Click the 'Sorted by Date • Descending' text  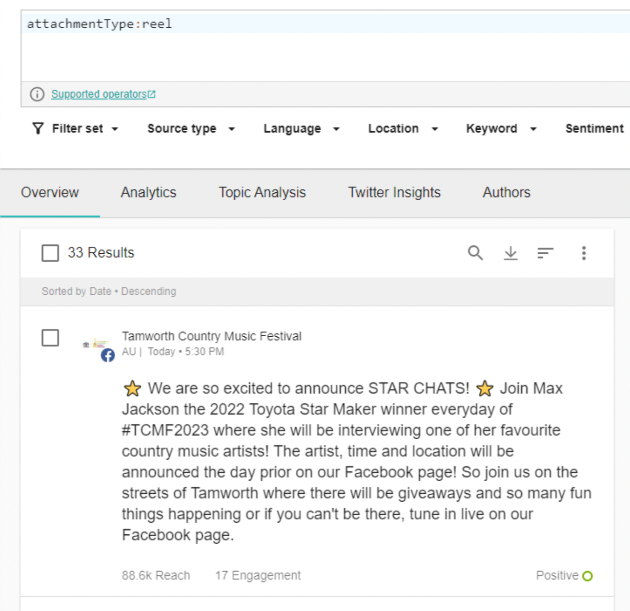click(x=109, y=291)
